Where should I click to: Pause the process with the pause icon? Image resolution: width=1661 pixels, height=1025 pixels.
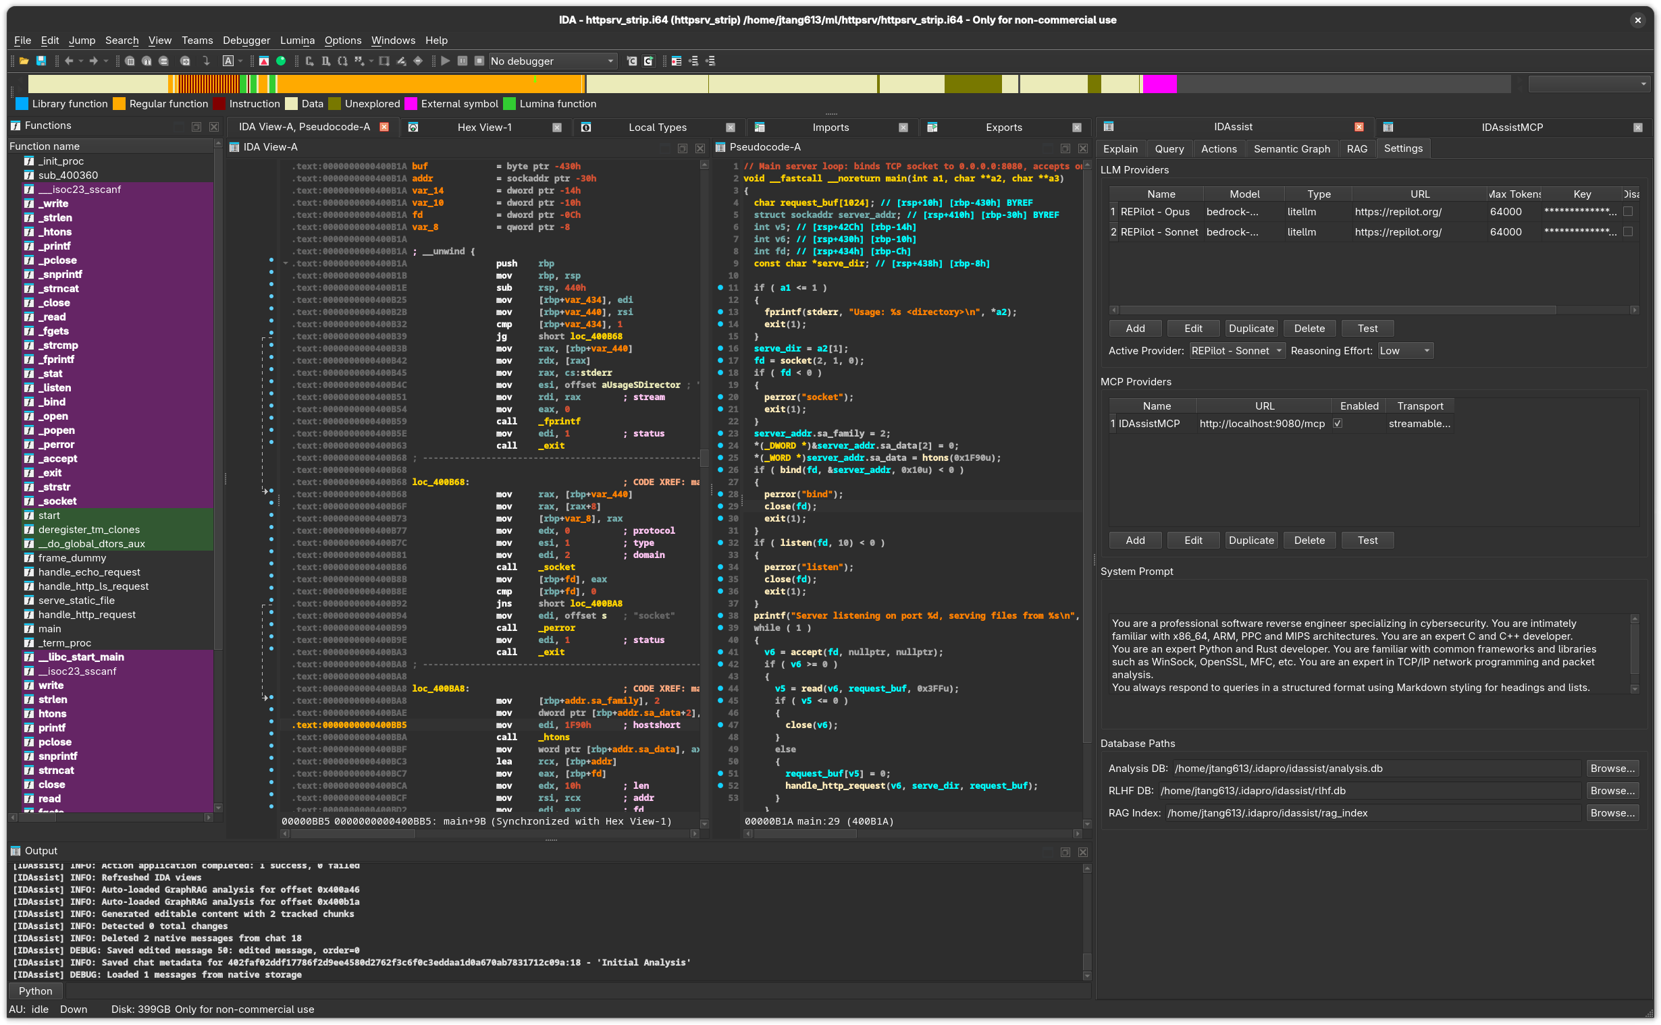tap(463, 61)
